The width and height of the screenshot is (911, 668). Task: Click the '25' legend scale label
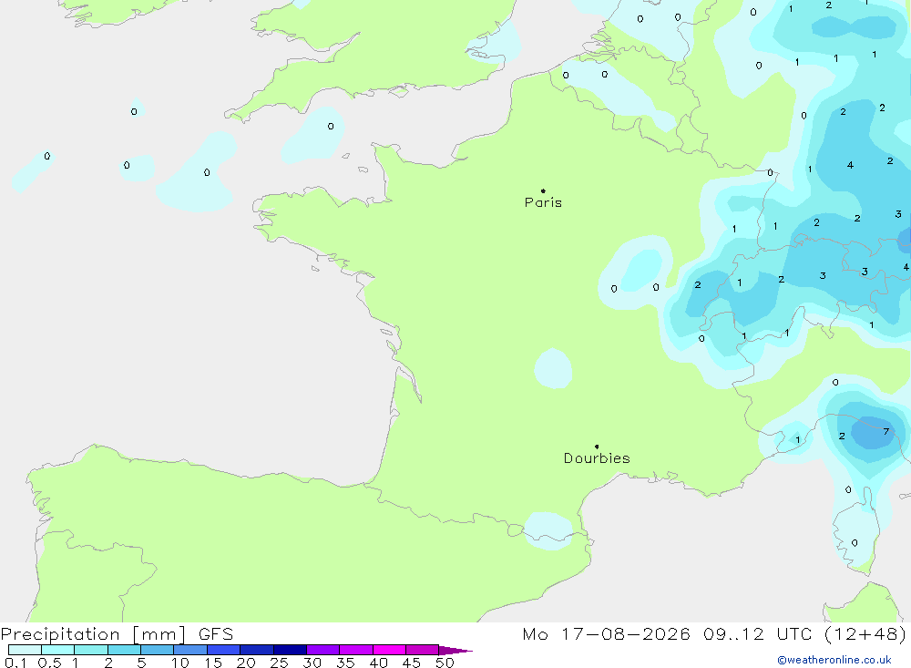[x=279, y=663]
